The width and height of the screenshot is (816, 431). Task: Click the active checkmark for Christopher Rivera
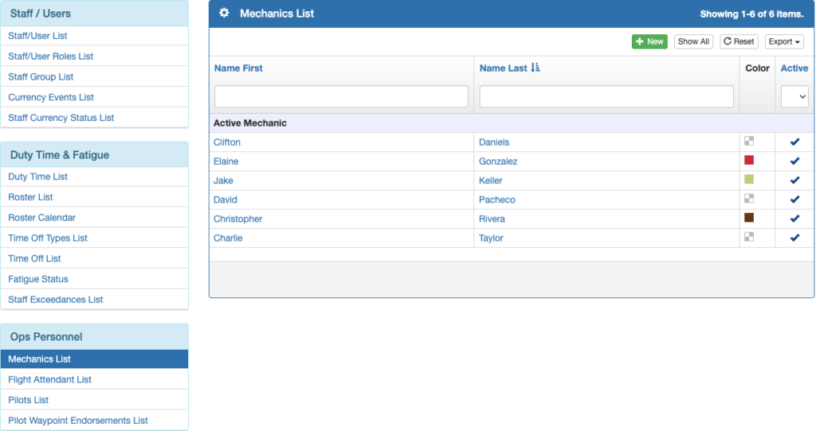coord(794,219)
